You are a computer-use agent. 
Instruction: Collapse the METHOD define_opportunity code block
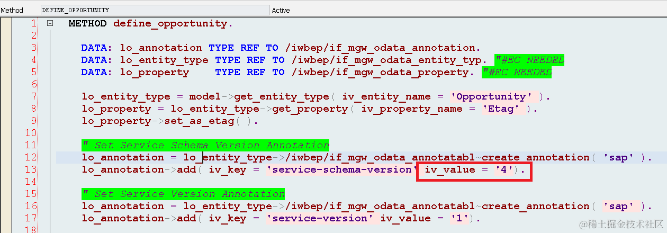[x=50, y=23]
